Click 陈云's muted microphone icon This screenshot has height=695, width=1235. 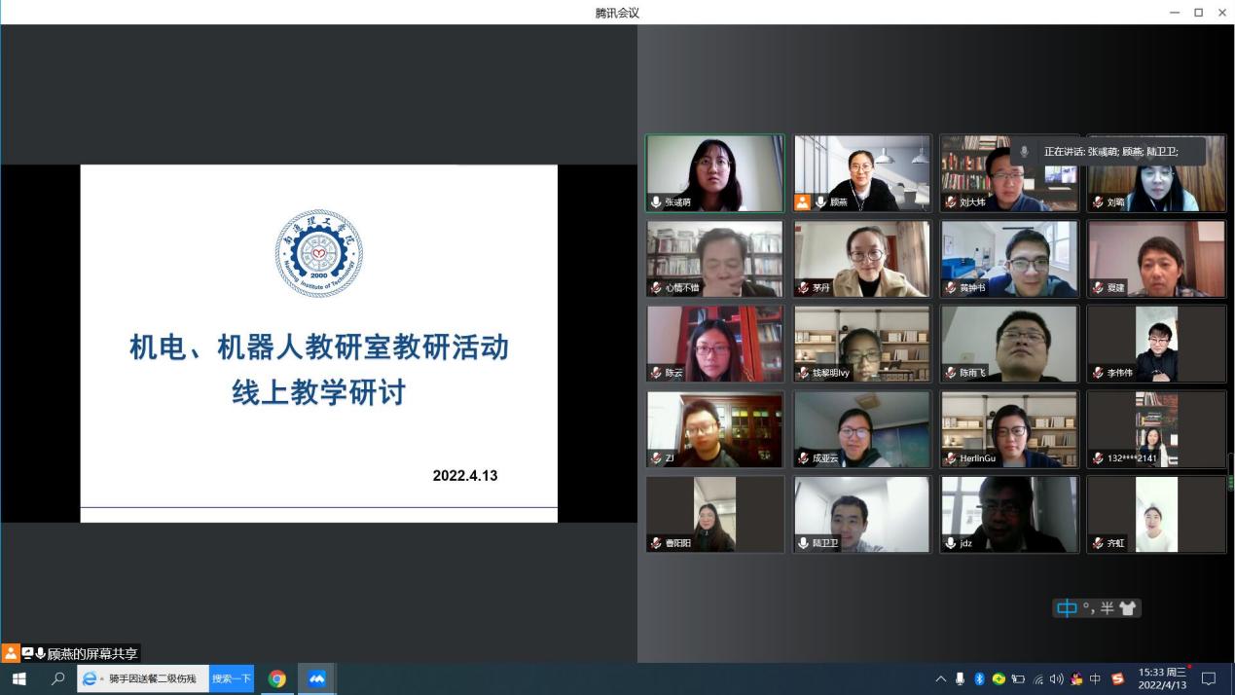point(656,373)
